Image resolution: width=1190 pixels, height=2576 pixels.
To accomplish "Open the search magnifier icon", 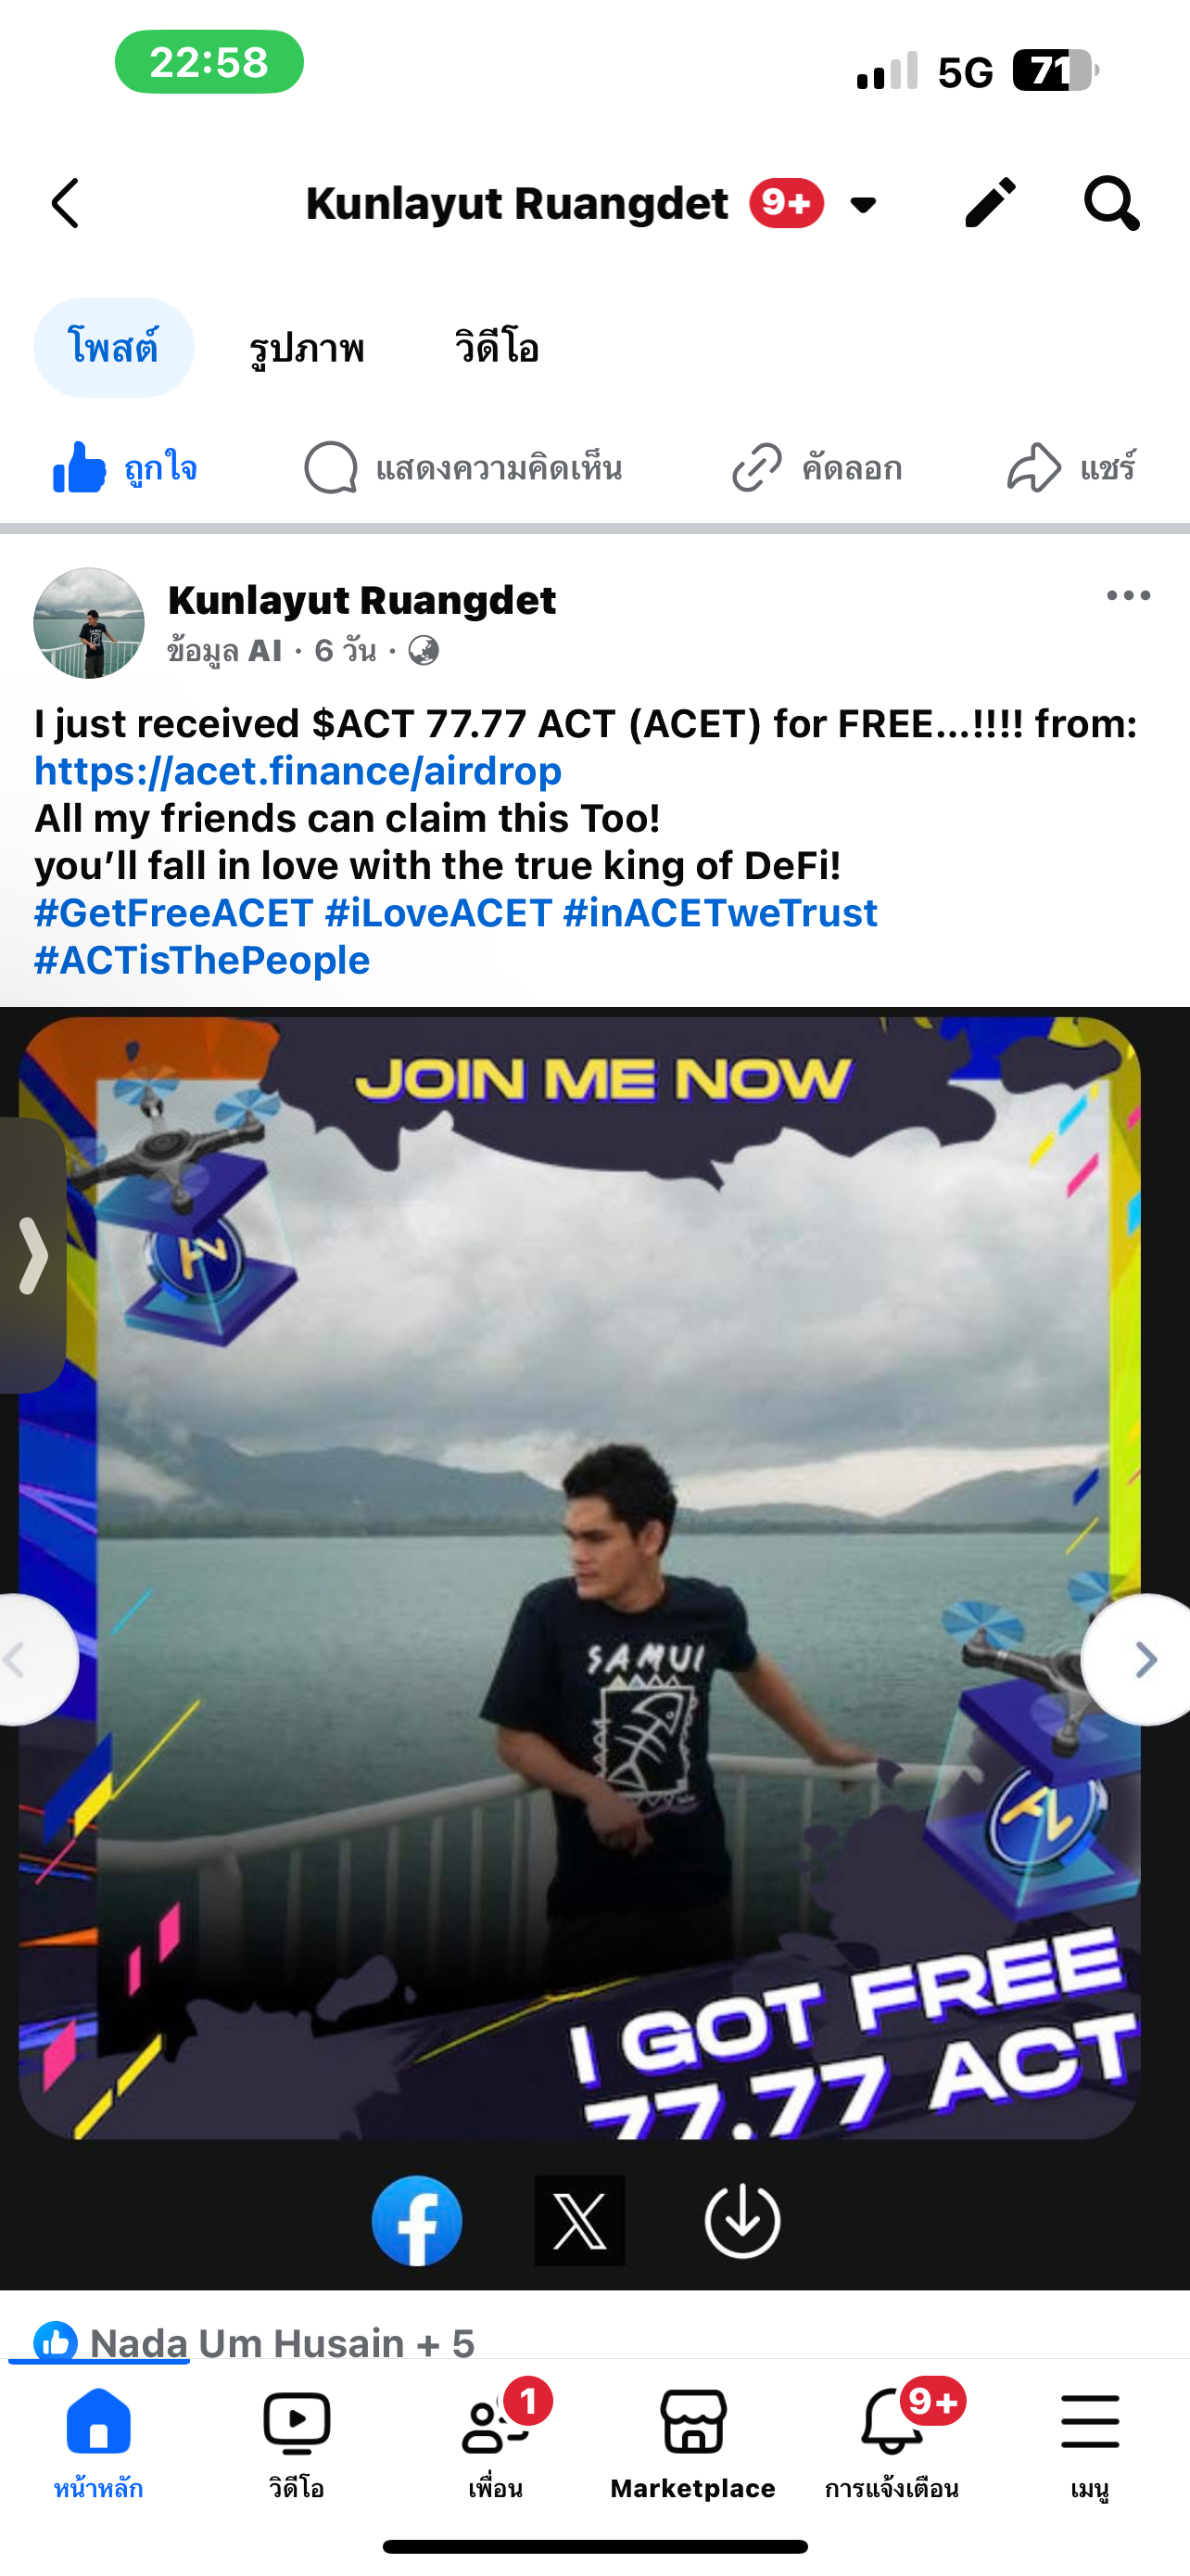I will [1111, 204].
